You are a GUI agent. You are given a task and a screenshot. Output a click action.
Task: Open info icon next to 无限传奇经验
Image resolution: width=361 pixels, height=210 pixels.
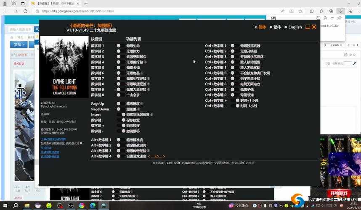tap(149, 151)
